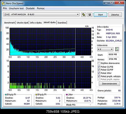Viewport: 126px width, 114px height.
Task: Click the Błędy PO label
Action: pyautogui.click(x=71, y=105)
